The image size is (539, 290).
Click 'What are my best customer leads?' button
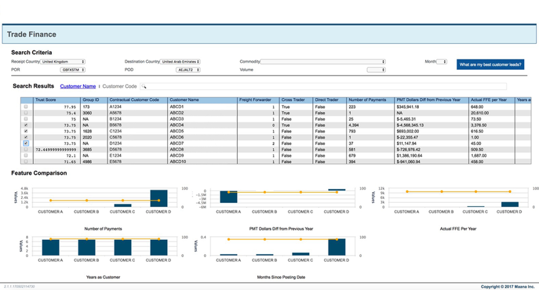point(490,65)
